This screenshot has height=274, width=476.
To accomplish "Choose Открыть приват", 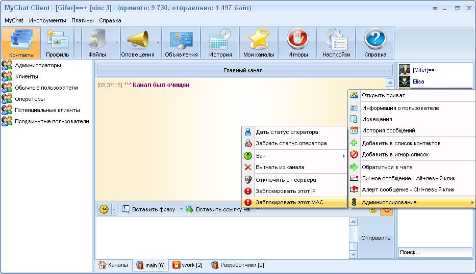I will point(412,95).
